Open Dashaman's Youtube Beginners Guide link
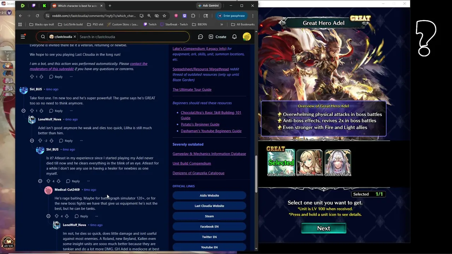 (x=211, y=131)
